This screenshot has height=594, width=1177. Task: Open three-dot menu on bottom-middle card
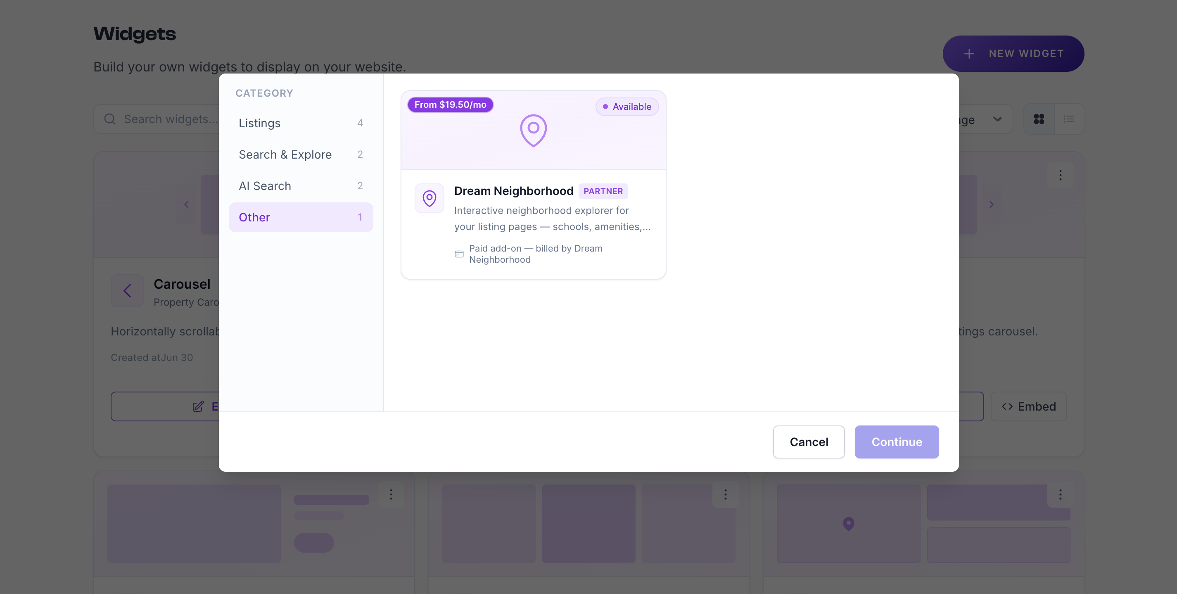click(x=725, y=494)
